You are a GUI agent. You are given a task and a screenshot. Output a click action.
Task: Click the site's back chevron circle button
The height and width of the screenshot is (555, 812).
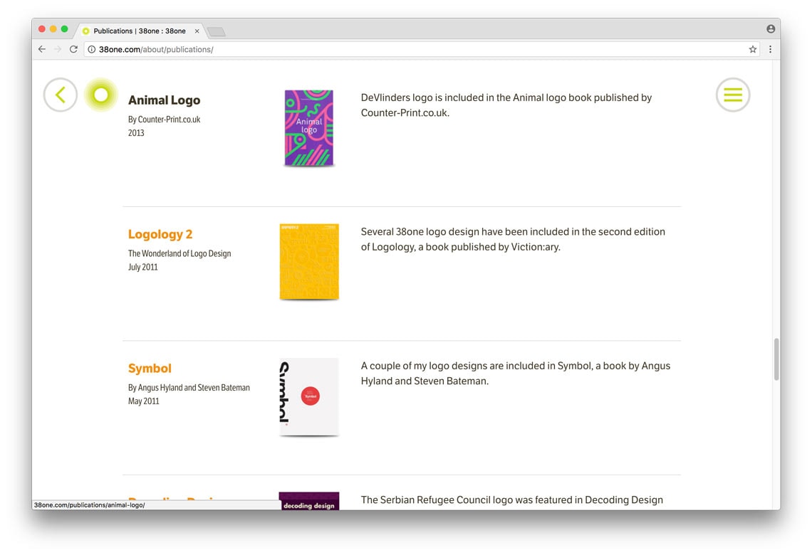[61, 95]
